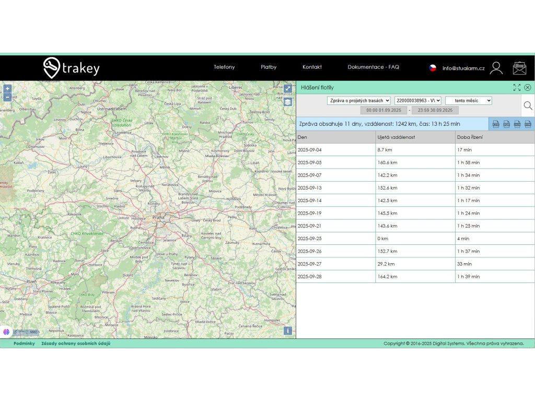
Task: Open the map layers switcher
Action: click(288, 102)
